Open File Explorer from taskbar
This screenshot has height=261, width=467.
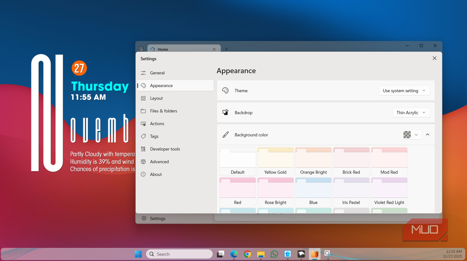coord(261,254)
